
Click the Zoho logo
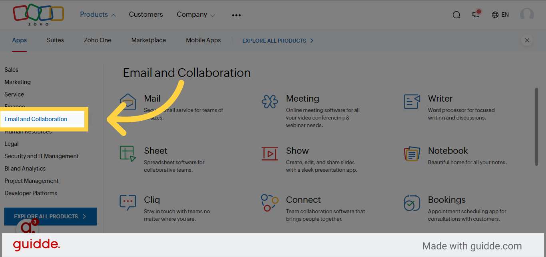pos(38,15)
